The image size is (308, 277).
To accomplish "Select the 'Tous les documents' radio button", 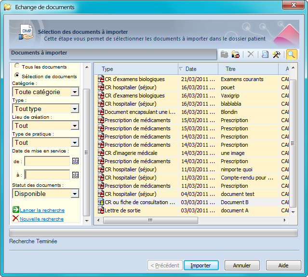I will coord(17,66).
